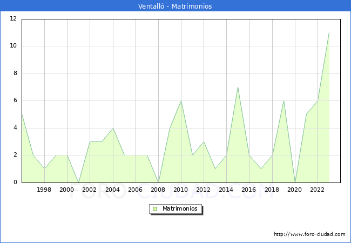351x243 pixels.
Task: Click the 'Matrimonios' legend label
Action: click(x=180, y=208)
